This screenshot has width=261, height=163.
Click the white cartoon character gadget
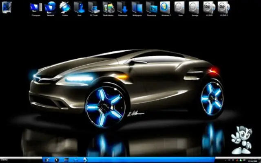[241, 140]
